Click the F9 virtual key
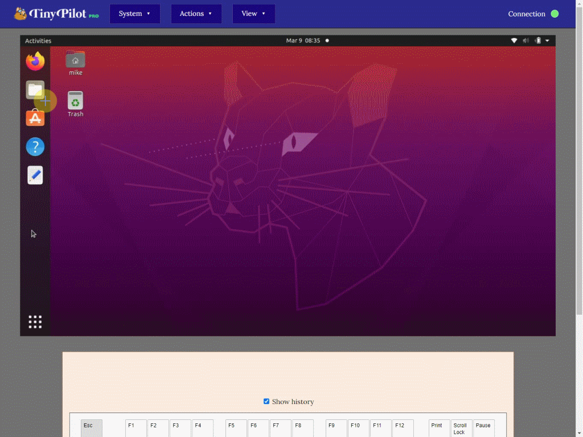The image size is (583, 437). coord(336,428)
